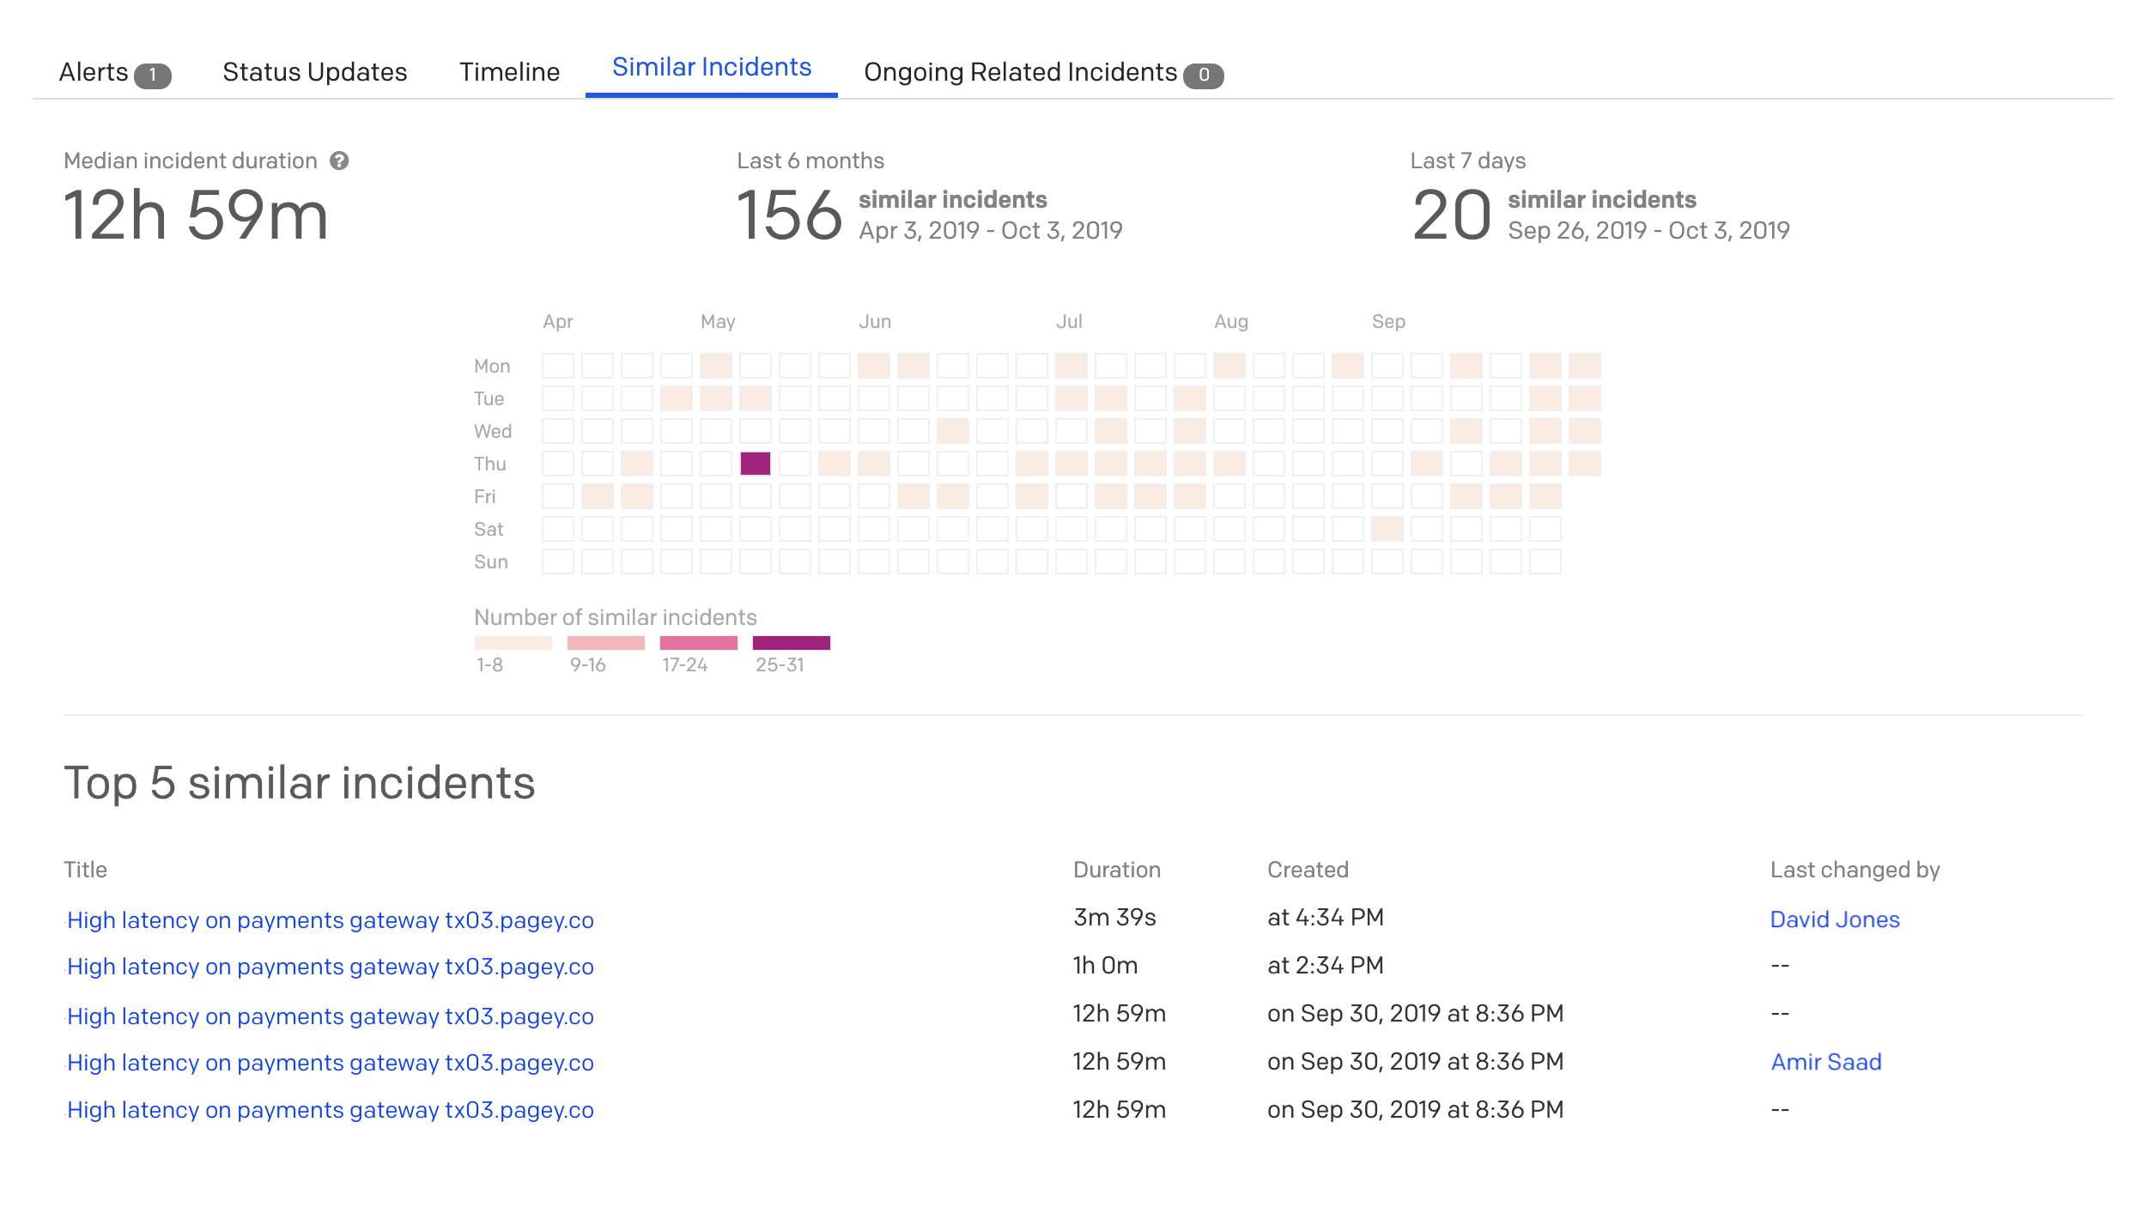Open the third similar incident in the list
The height and width of the screenshot is (1231, 2143).
pos(331,1016)
